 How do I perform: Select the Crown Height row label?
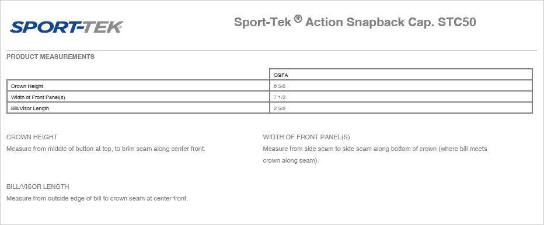(27, 86)
